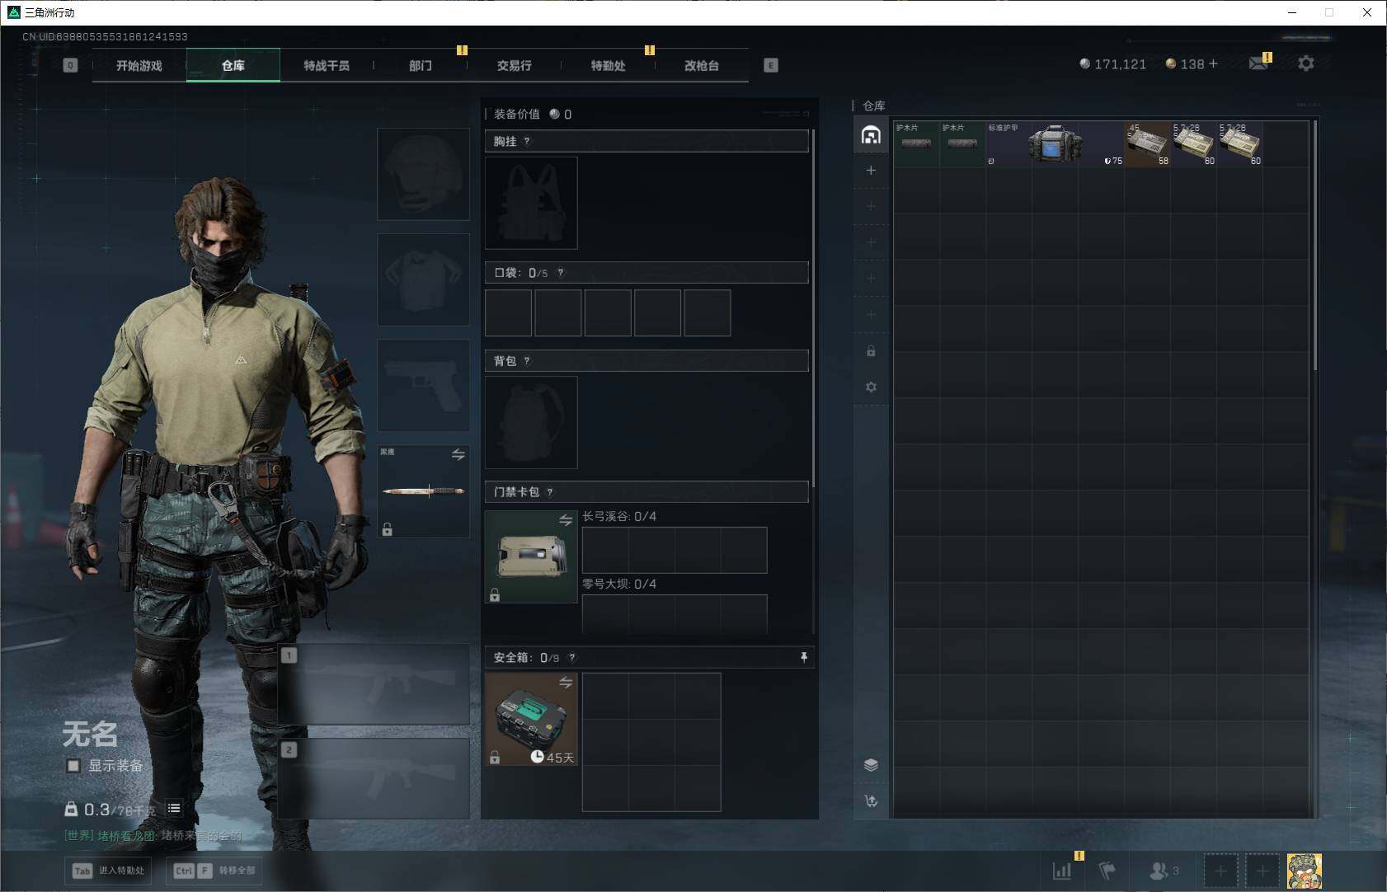This screenshot has width=1387, height=892.
Task: Click the flags icon in bottom bar
Action: 1107,870
